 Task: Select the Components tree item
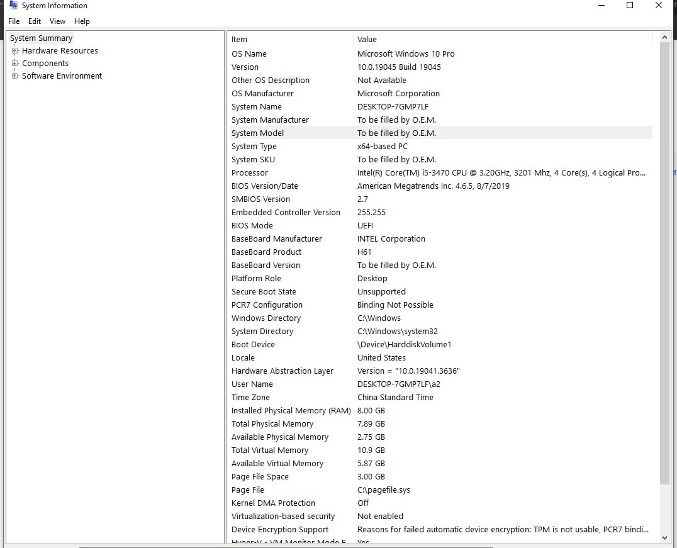pos(45,63)
